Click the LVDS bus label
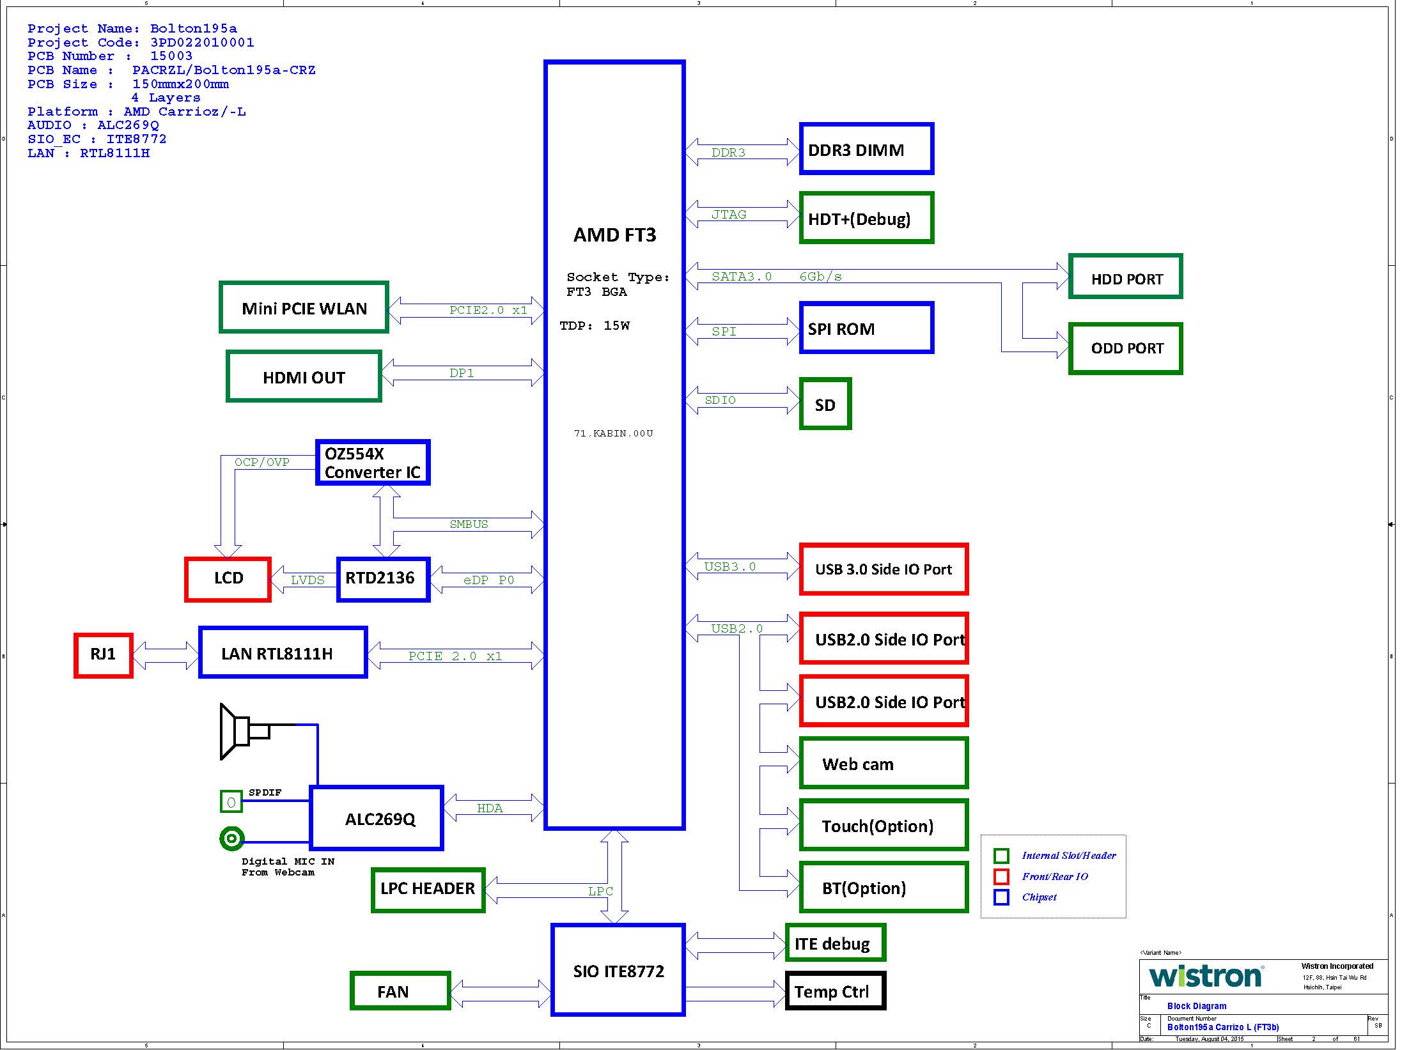Viewport: 1402px width, 1050px height. [x=308, y=580]
